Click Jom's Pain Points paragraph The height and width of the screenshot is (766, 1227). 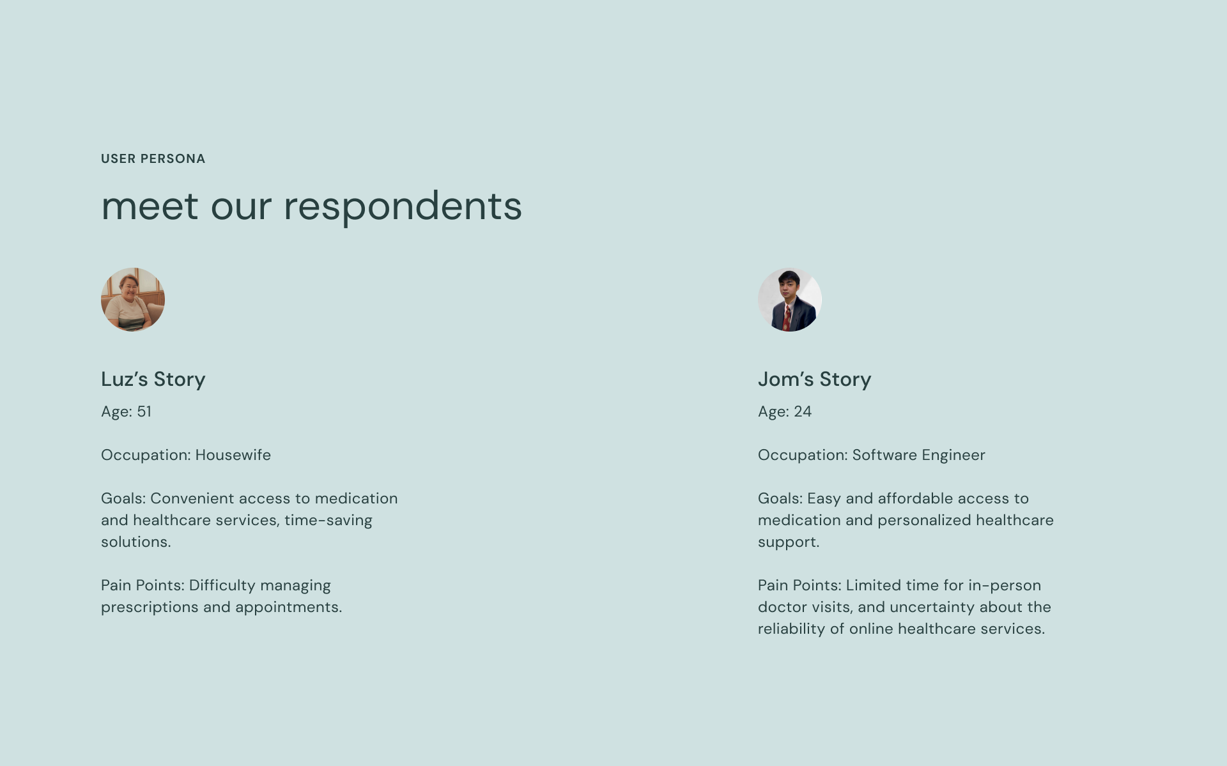[x=904, y=607]
